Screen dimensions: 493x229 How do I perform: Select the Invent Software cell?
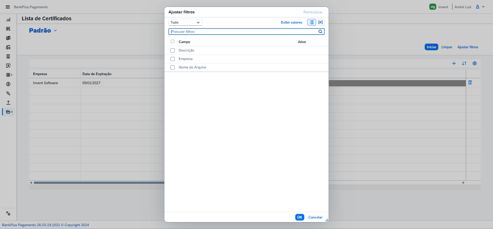54,83
